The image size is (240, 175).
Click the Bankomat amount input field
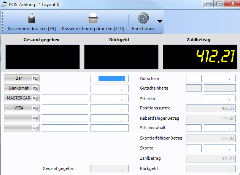(x=108, y=88)
